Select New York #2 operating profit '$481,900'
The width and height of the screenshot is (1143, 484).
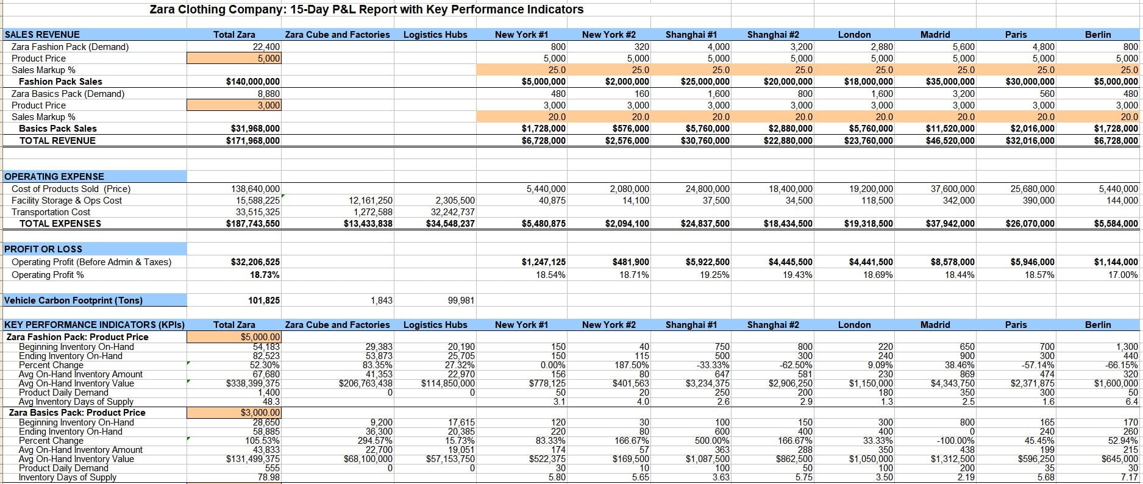click(631, 262)
